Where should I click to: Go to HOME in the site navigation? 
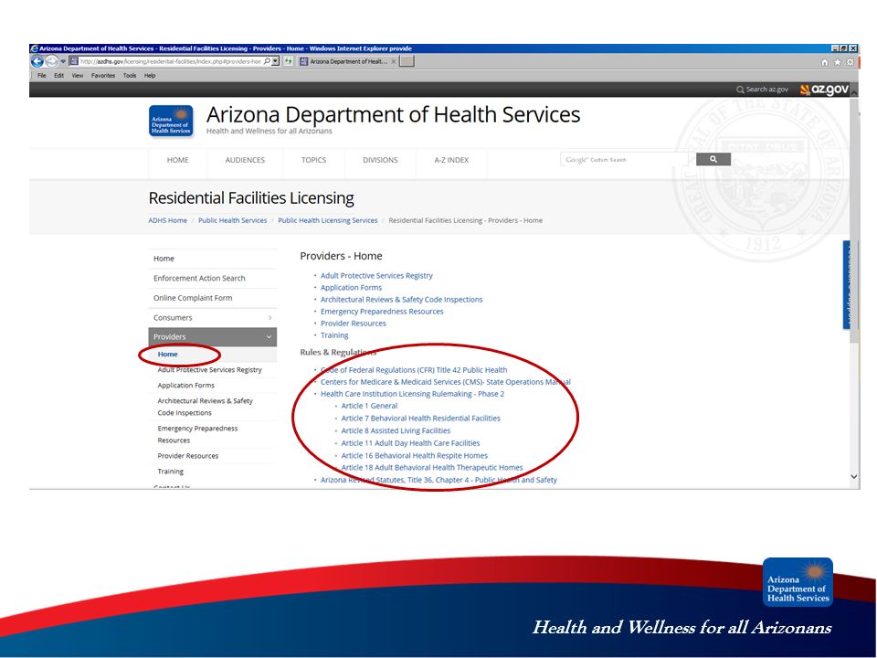[178, 160]
